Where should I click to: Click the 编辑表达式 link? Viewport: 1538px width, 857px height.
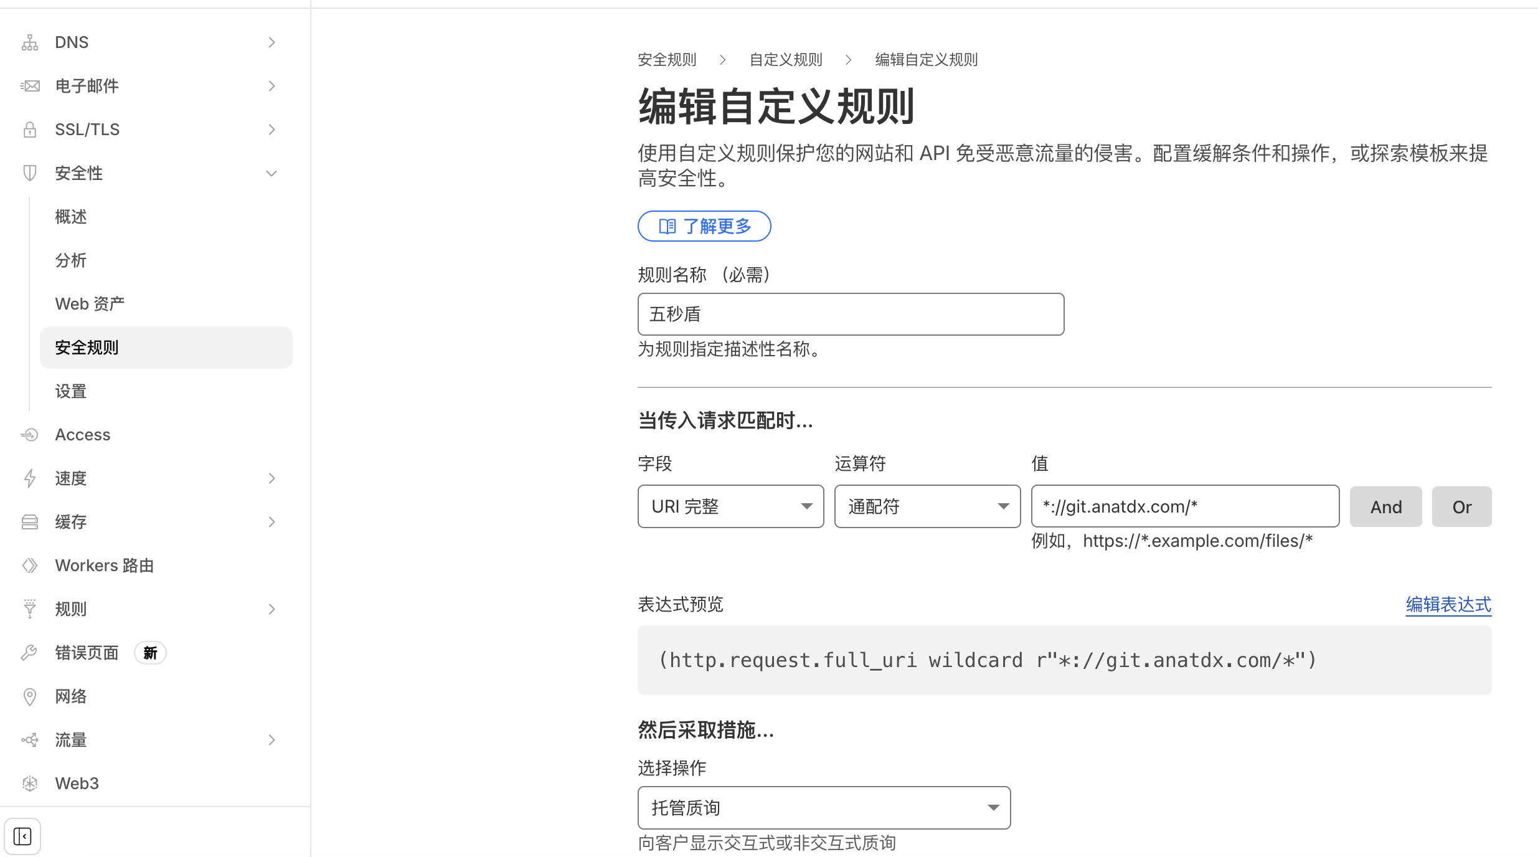tap(1448, 604)
